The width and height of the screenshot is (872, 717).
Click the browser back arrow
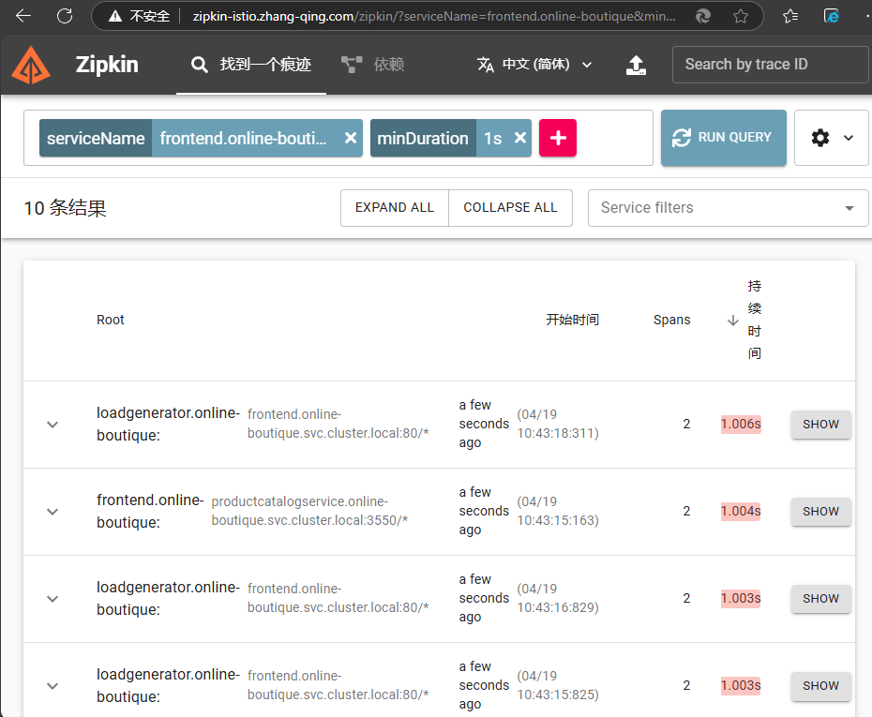coord(23,16)
